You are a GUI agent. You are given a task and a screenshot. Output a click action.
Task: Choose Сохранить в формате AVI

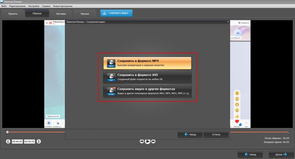(x=147, y=77)
